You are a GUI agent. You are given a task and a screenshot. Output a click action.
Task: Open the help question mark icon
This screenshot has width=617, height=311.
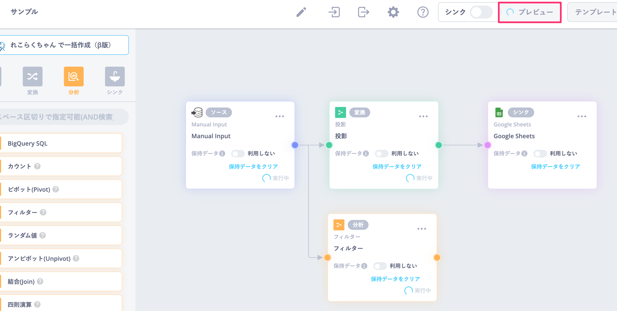423,12
